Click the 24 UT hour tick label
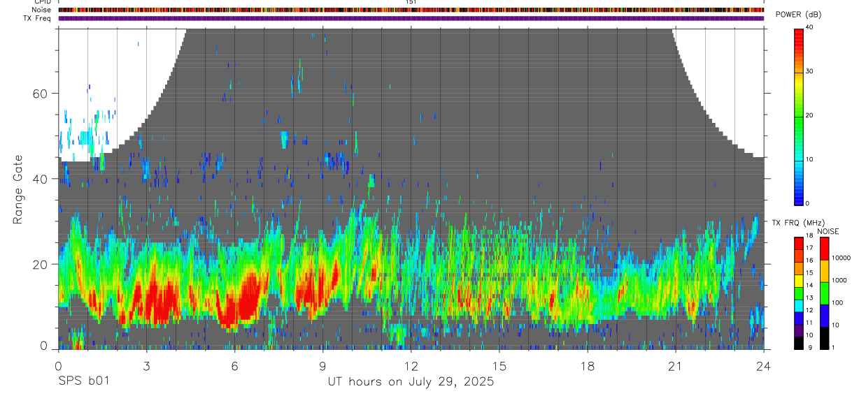Screen dimensions: 859x396 (764, 365)
